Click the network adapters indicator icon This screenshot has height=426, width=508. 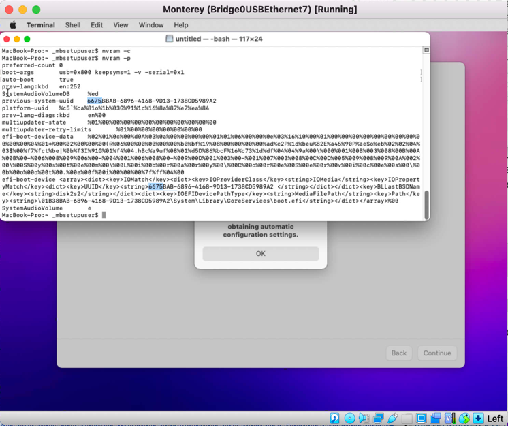379,418
